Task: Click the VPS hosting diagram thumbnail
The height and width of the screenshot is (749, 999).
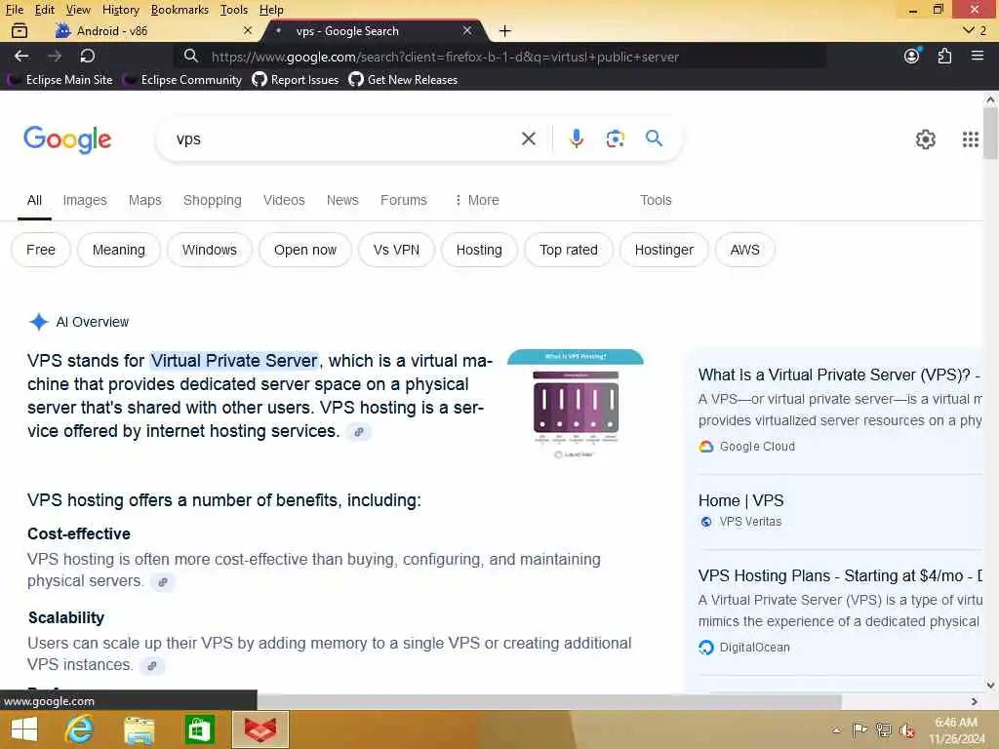Action: tap(576, 405)
